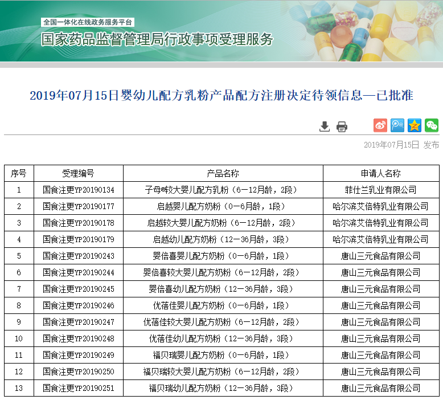Viewport: 443px width, 400px height.
Task: Select cell 国食注更YP20190245
Action: [79, 289]
